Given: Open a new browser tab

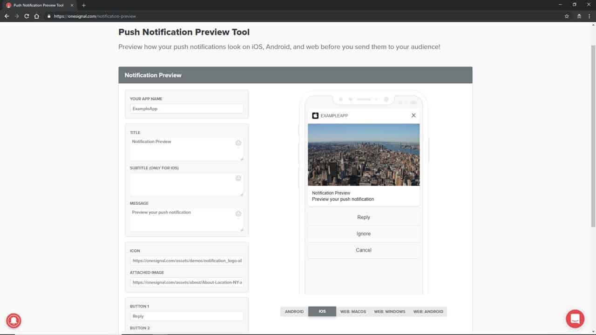Looking at the screenshot, I should [x=84, y=5].
